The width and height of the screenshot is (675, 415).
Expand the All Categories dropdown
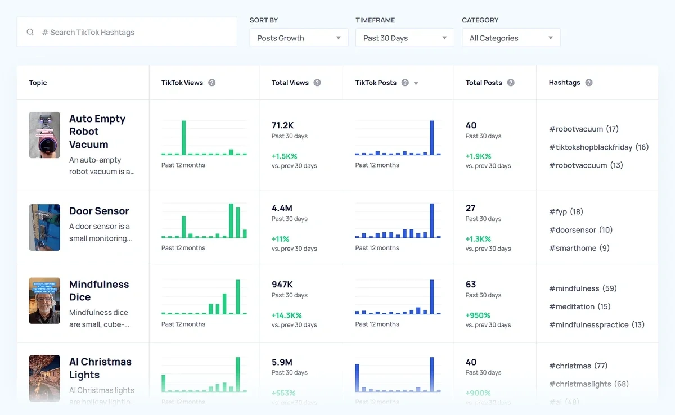[x=511, y=38]
